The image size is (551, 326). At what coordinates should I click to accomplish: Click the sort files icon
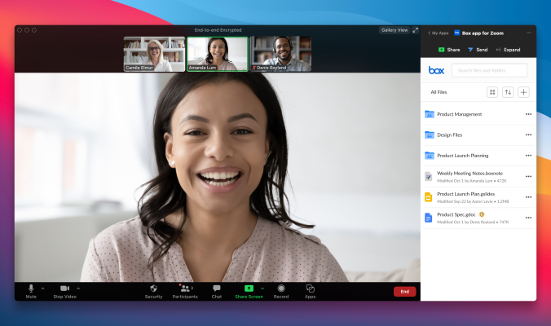508,92
